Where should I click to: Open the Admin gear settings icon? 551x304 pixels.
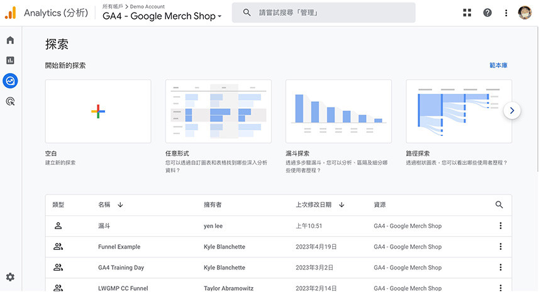10,277
